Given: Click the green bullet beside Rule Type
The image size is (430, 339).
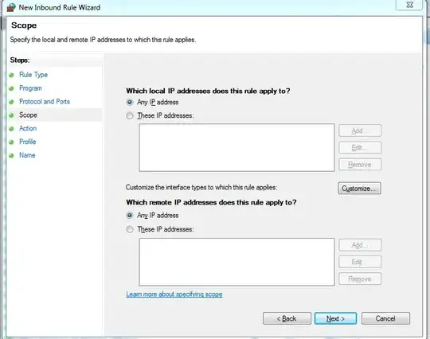Looking at the screenshot, I should tap(11, 75).
